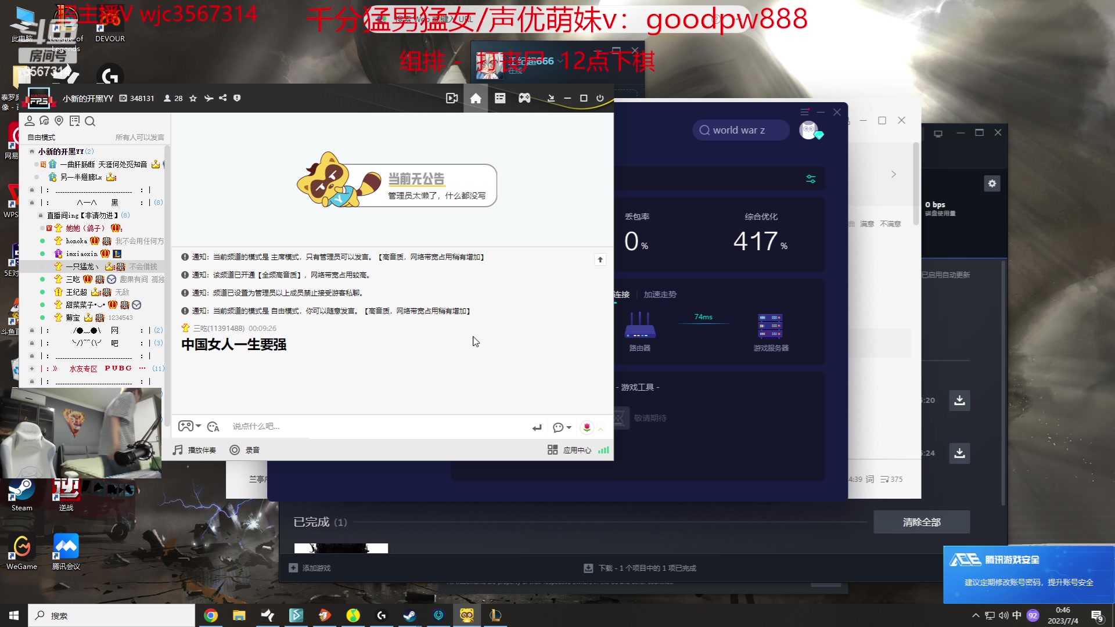Click the 播放伴奏 music note button

(x=195, y=450)
